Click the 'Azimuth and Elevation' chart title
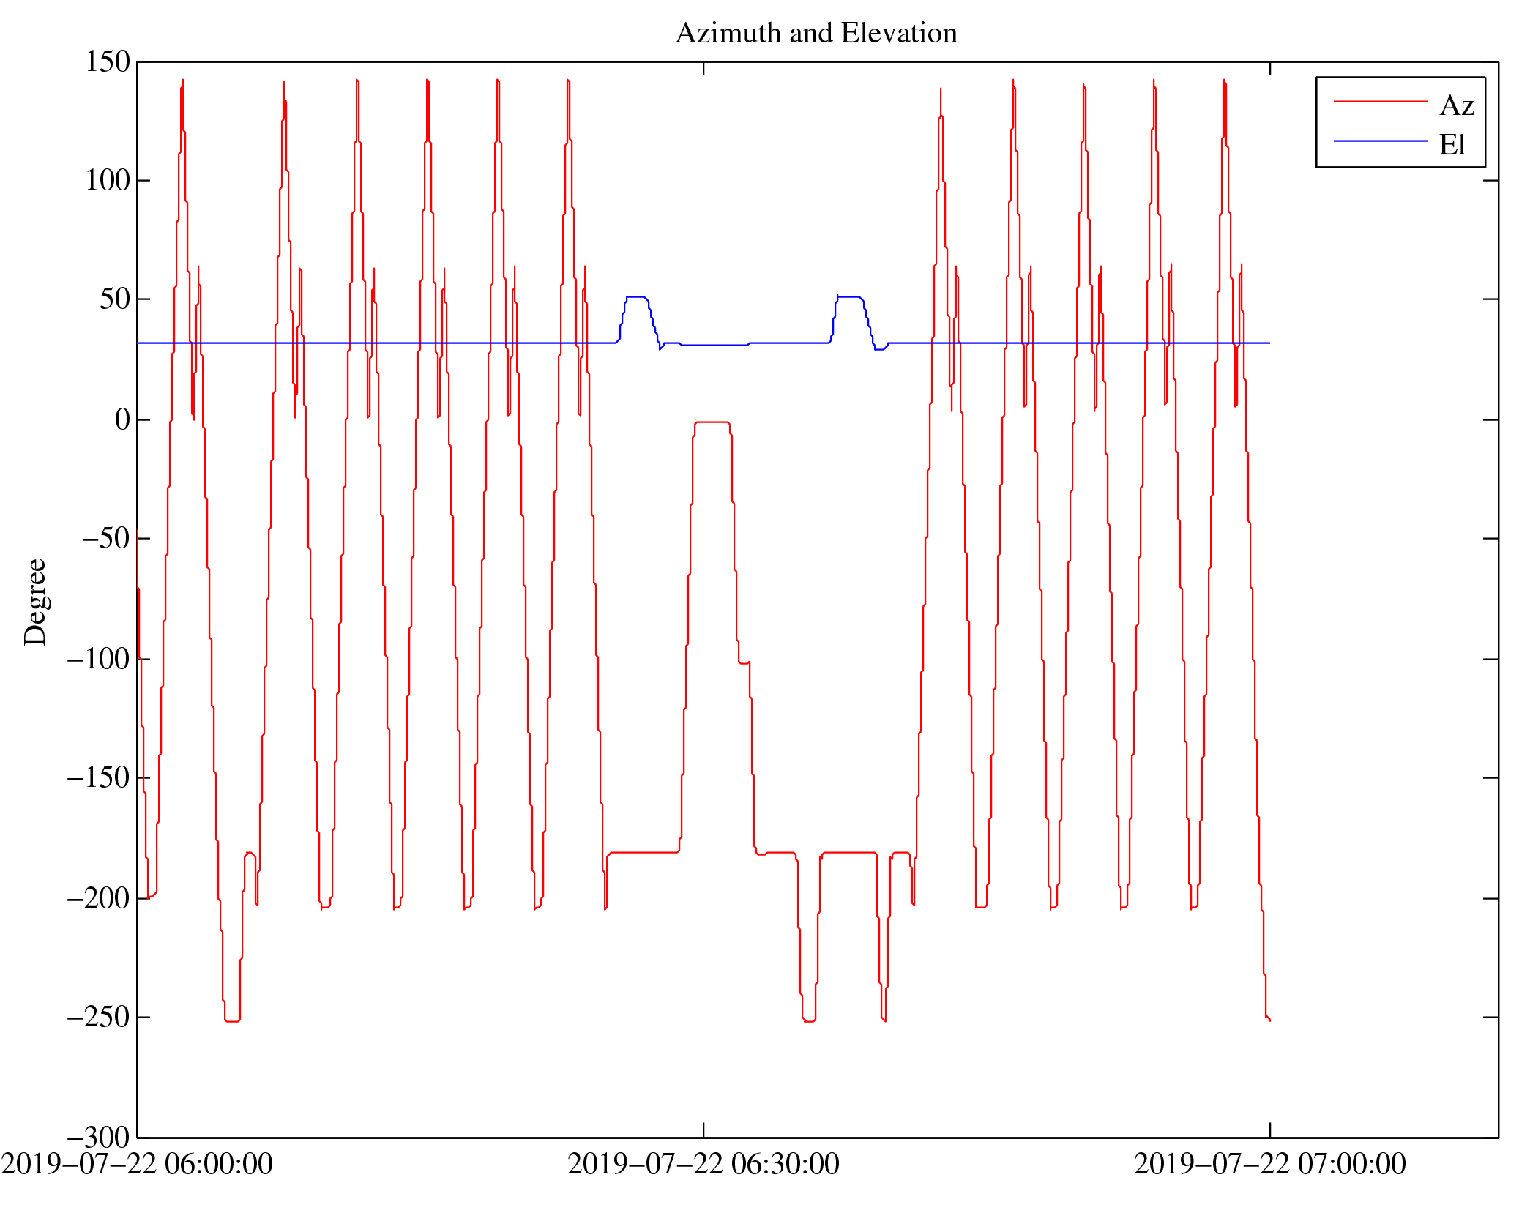The width and height of the screenshot is (1519, 1232). pos(816,34)
